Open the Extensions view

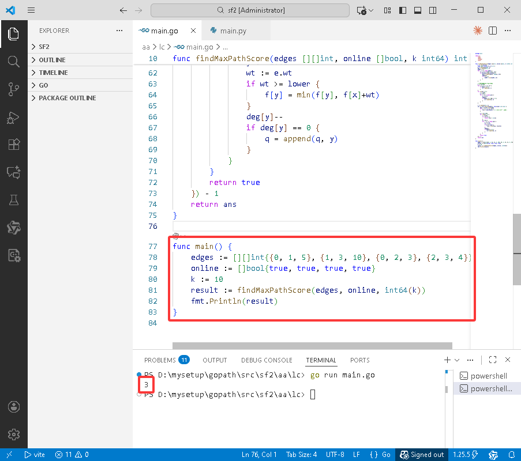coord(13,145)
